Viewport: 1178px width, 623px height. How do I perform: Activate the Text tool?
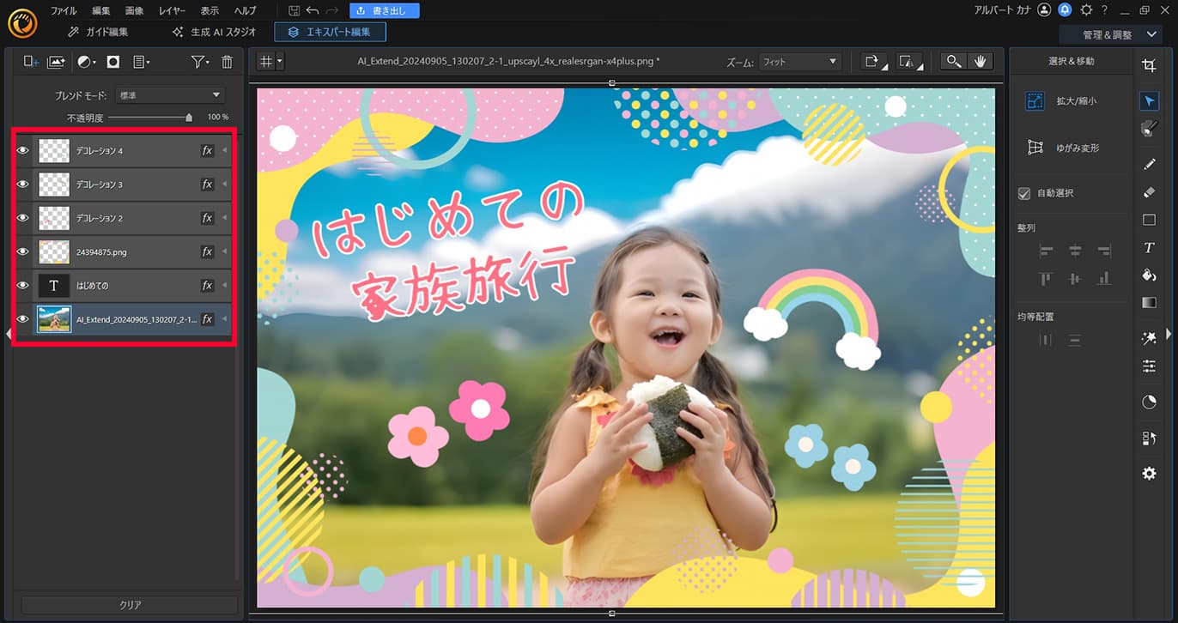tap(1149, 249)
